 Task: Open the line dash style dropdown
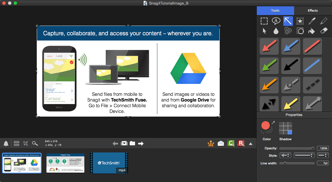pyautogui.click(x=304, y=155)
